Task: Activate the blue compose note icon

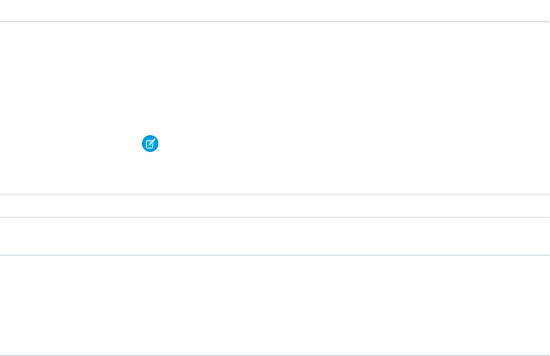Action: coord(150,144)
